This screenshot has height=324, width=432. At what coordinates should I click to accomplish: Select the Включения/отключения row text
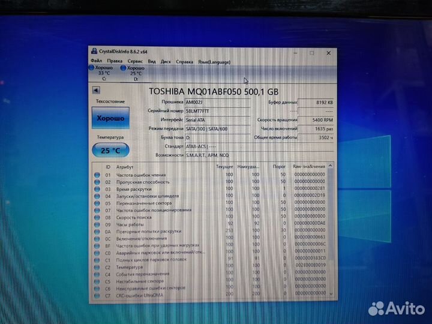click(x=142, y=239)
